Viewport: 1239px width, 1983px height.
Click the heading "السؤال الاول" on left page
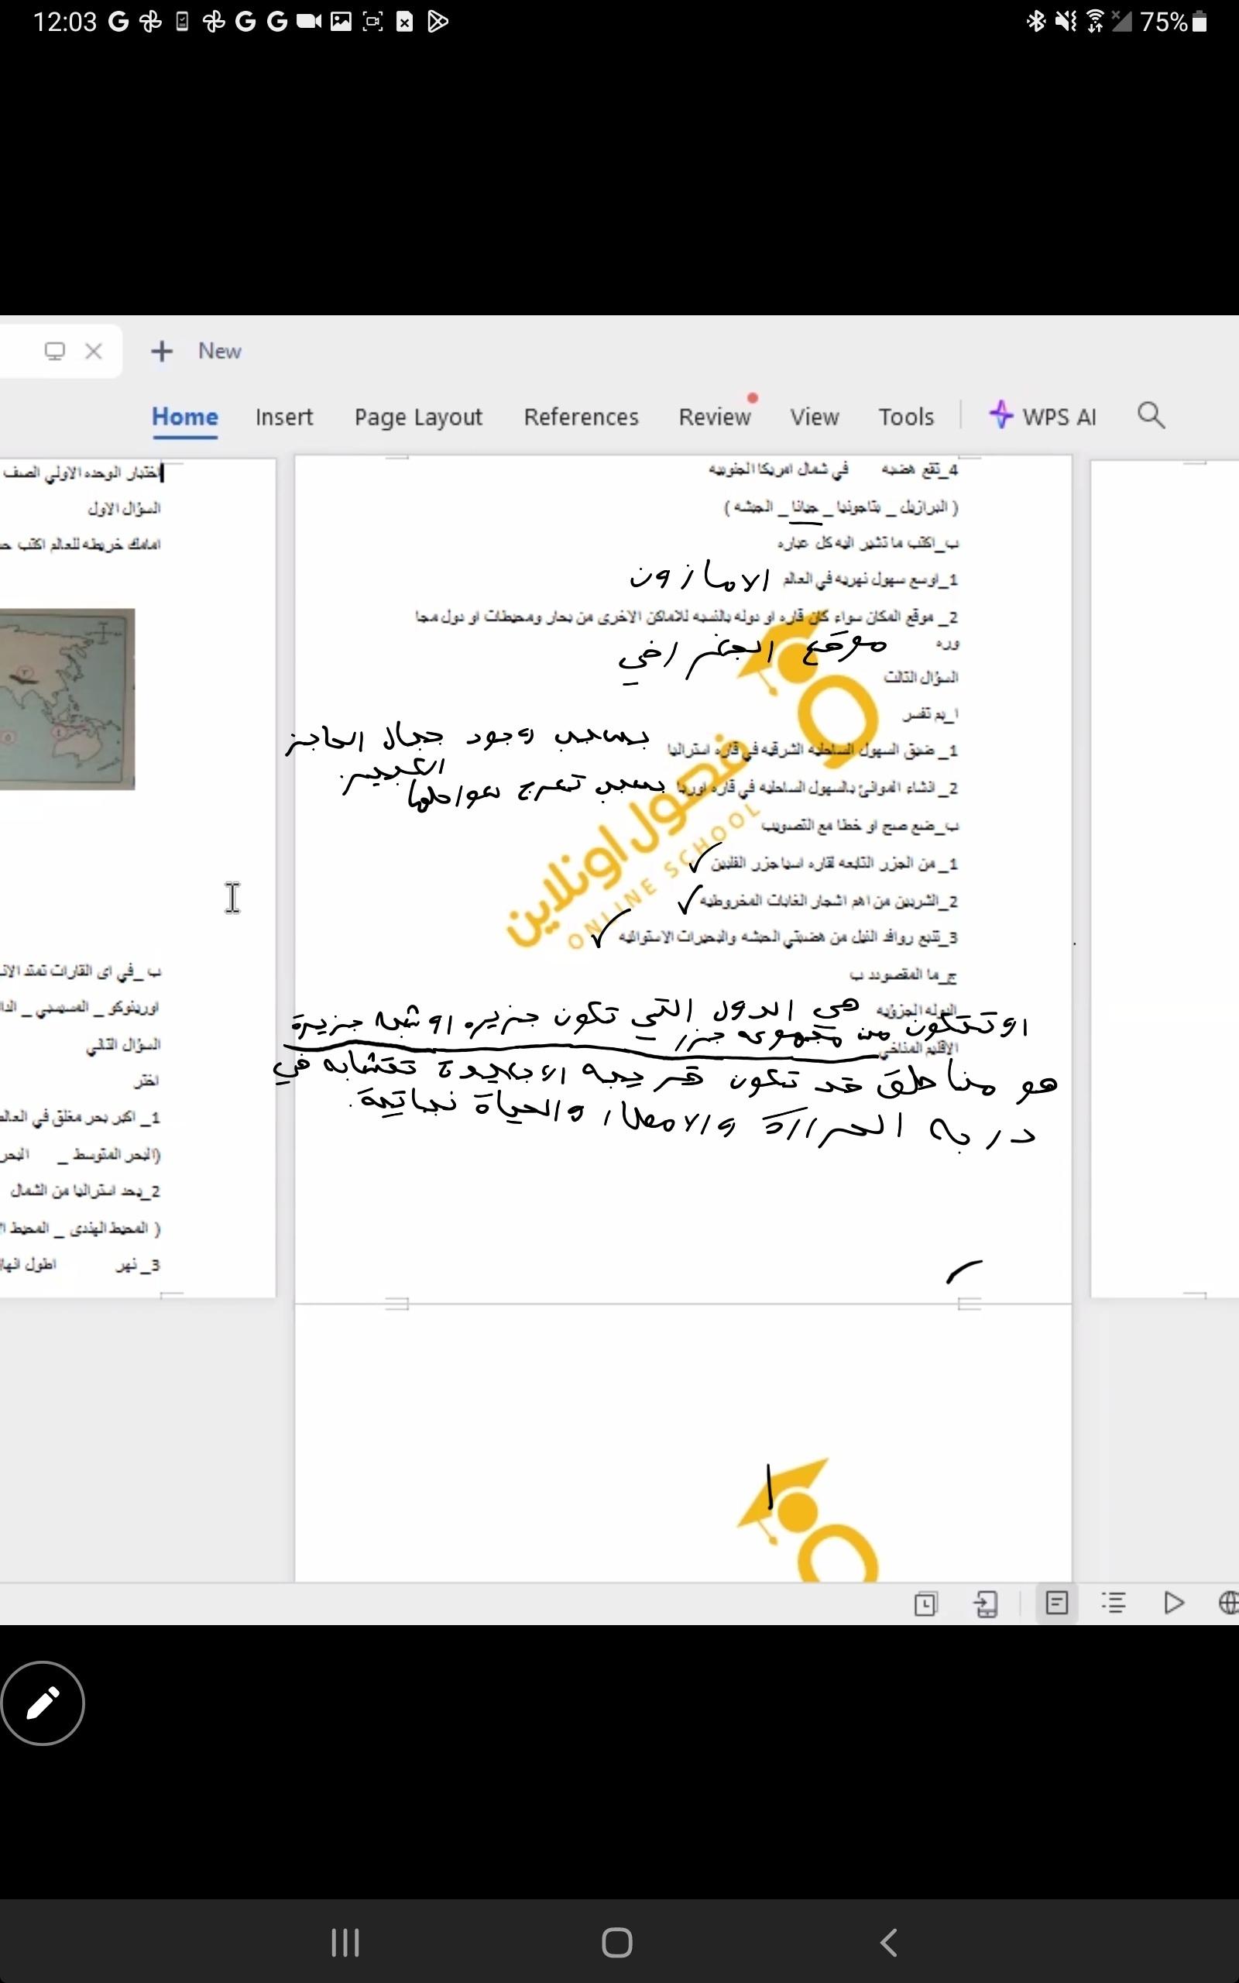pyautogui.click(x=124, y=509)
